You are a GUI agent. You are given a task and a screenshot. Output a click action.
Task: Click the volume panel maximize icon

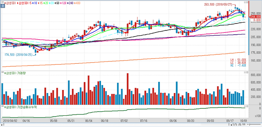(x=245, y=72)
